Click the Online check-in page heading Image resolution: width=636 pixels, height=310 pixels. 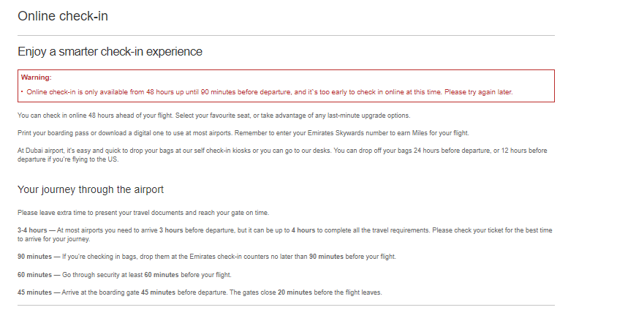pyautogui.click(x=63, y=16)
